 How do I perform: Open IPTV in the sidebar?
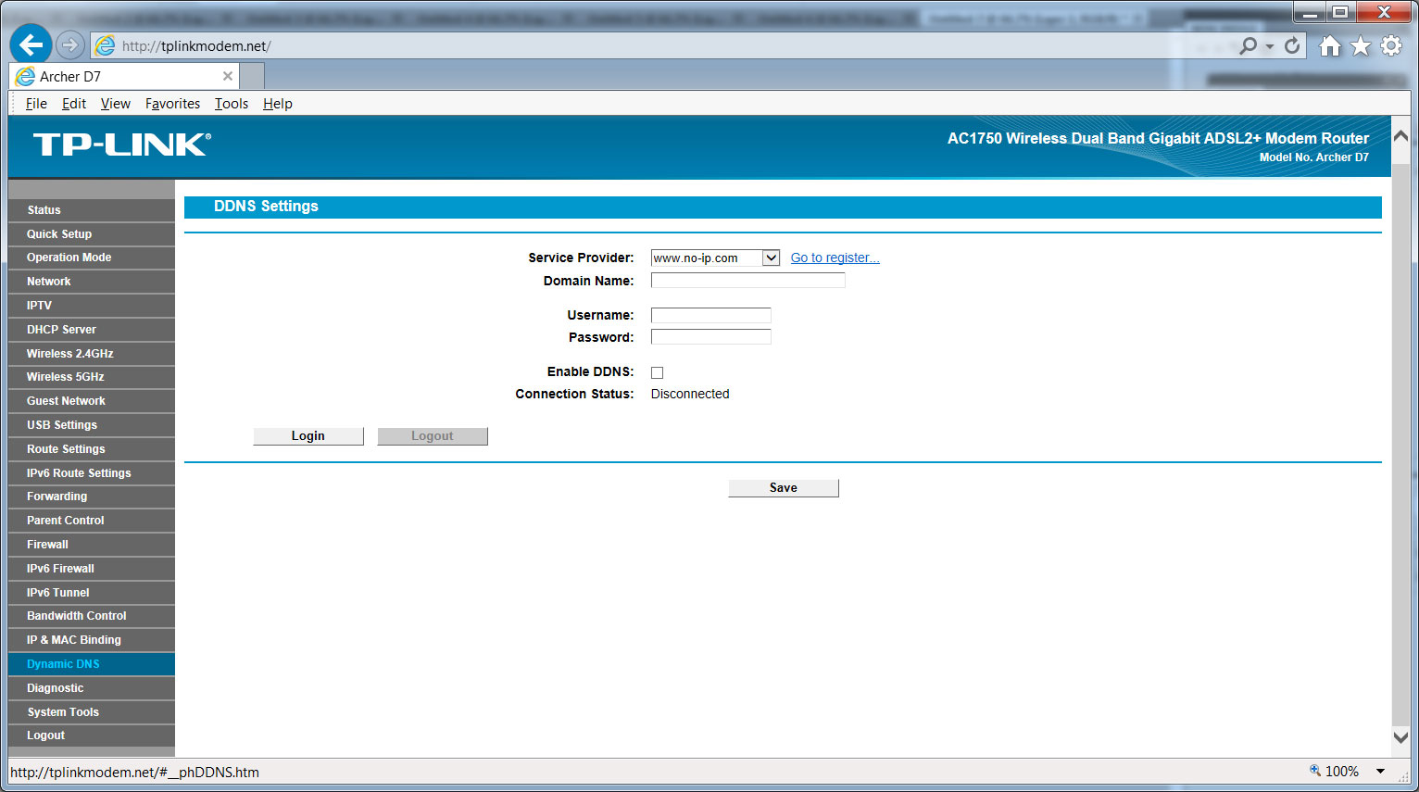pos(91,306)
